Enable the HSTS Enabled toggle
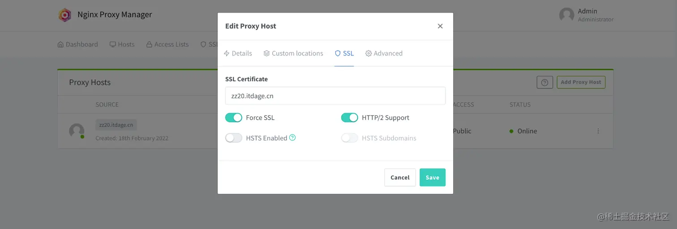This screenshot has width=677, height=229. 234,138
